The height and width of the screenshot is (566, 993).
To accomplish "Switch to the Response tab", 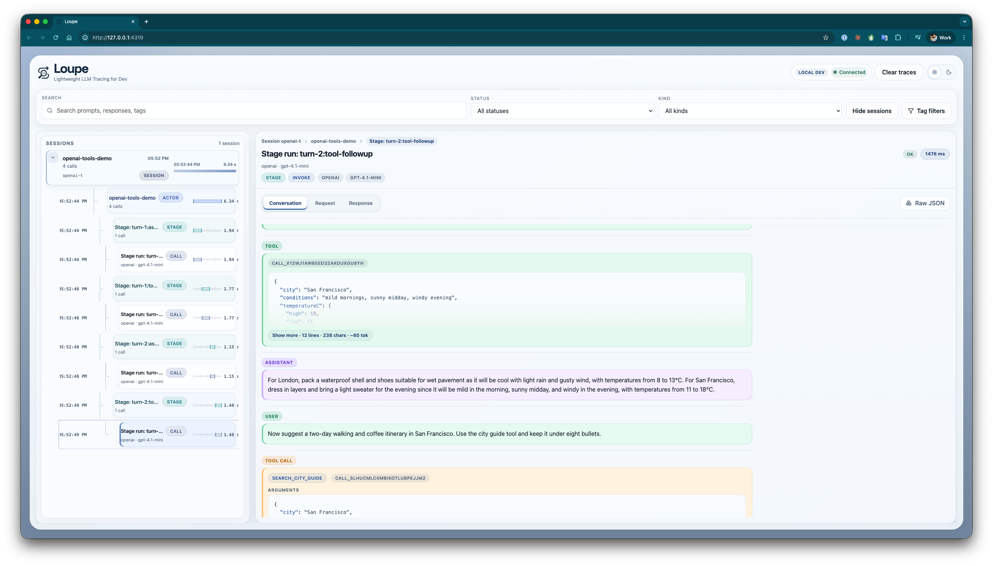I will pyautogui.click(x=360, y=203).
